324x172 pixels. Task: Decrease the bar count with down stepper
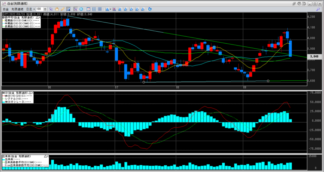click(x=45, y=10)
